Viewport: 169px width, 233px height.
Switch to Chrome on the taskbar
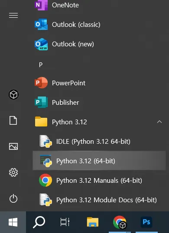(120, 222)
